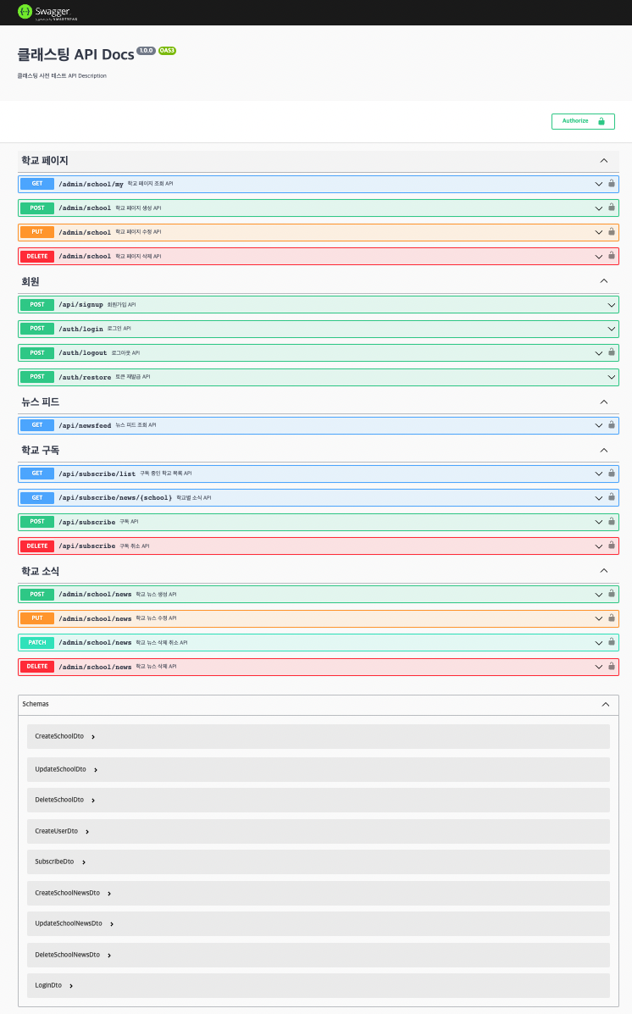This screenshot has height=1014, width=632.
Task: Collapse the 학교 구독 section
Action: tap(603, 450)
